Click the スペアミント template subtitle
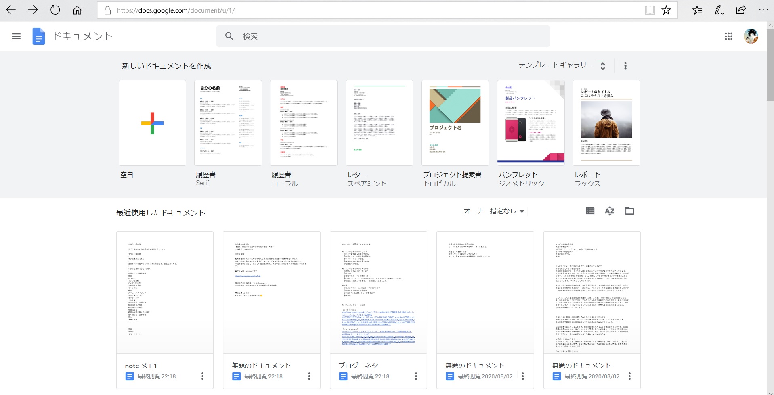Viewport: 774px width, 395px height. pyautogui.click(x=367, y=184)
